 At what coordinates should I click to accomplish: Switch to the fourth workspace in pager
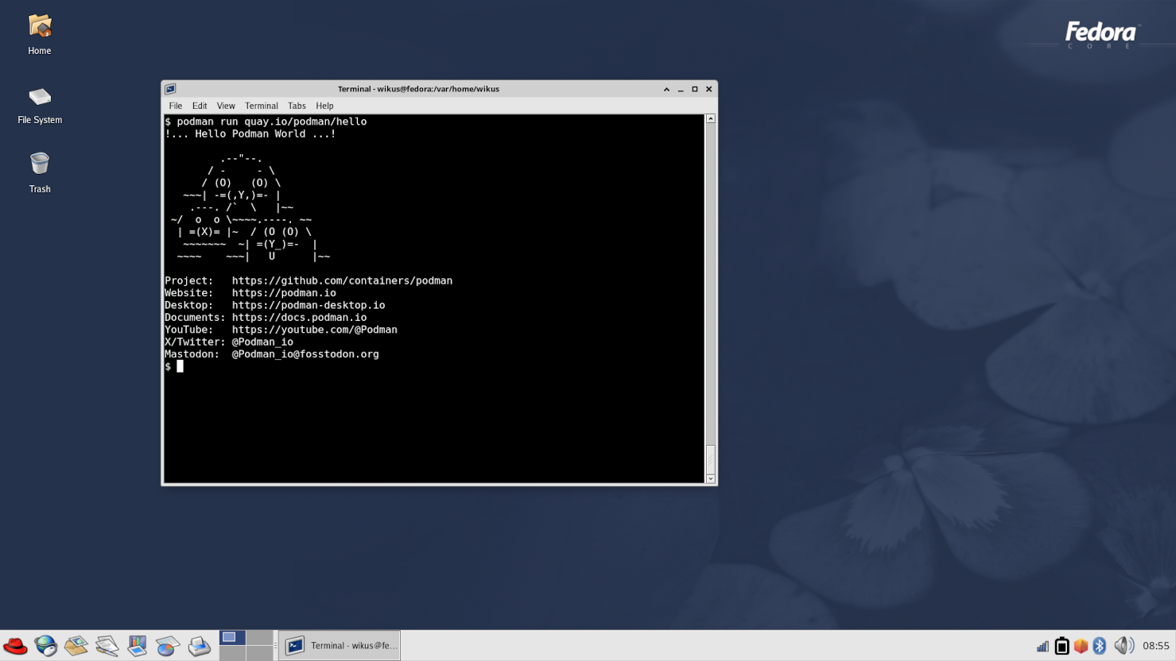259,654
